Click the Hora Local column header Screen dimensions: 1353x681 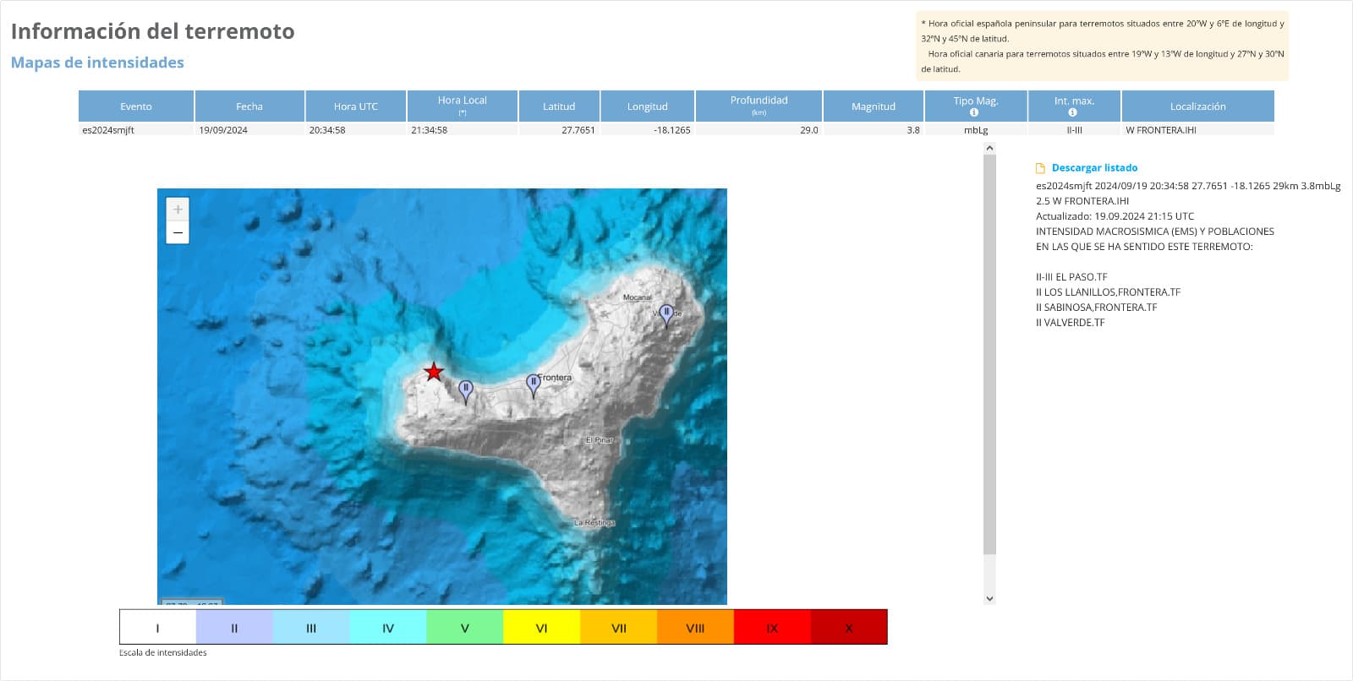[463, 106]
